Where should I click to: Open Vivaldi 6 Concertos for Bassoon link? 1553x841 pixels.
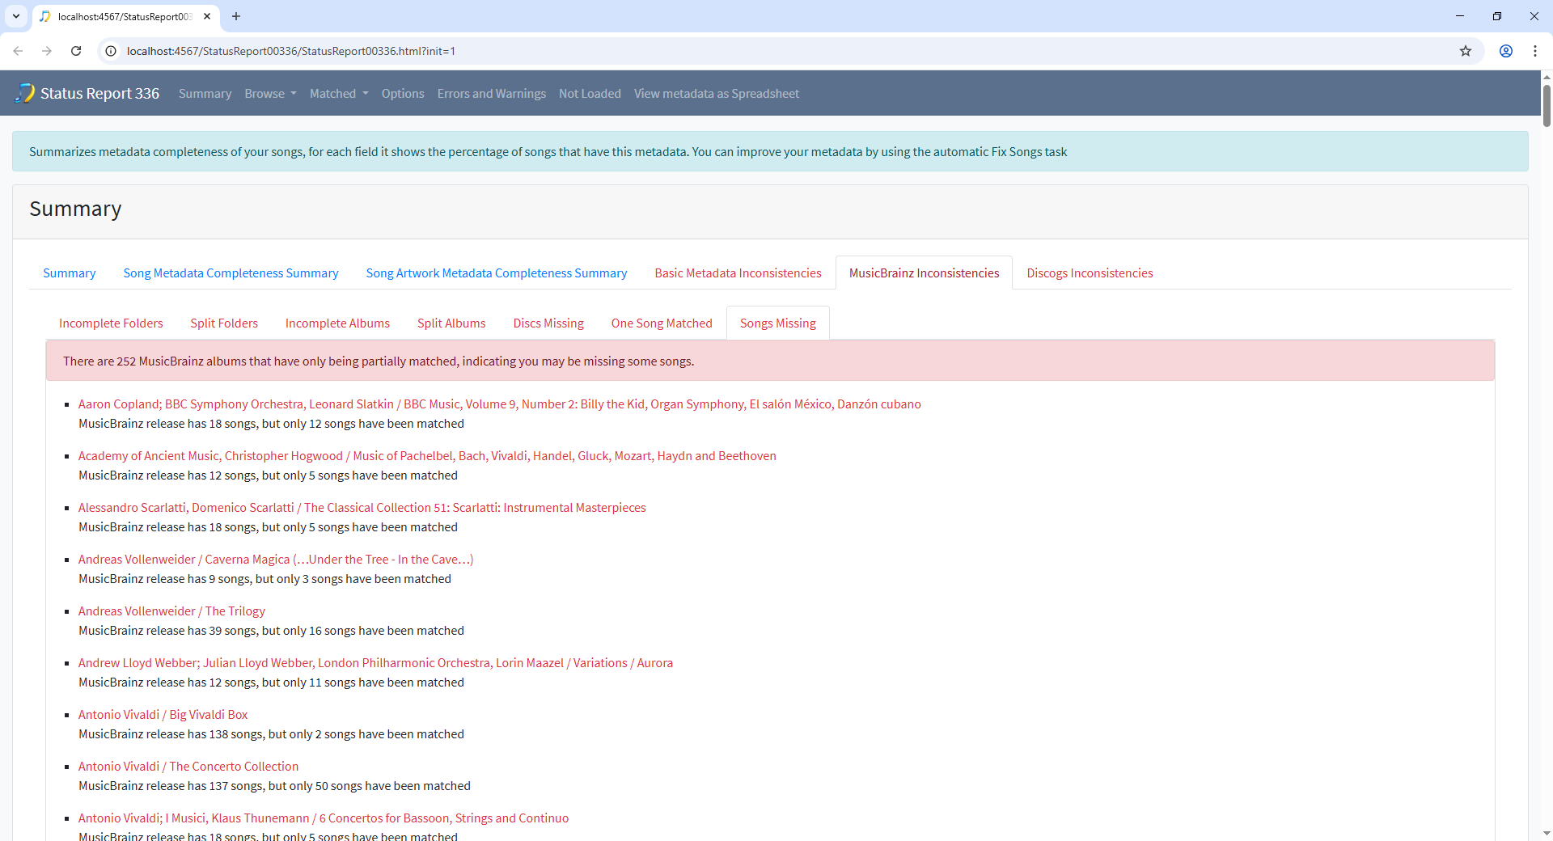click(x=324, y=818)
